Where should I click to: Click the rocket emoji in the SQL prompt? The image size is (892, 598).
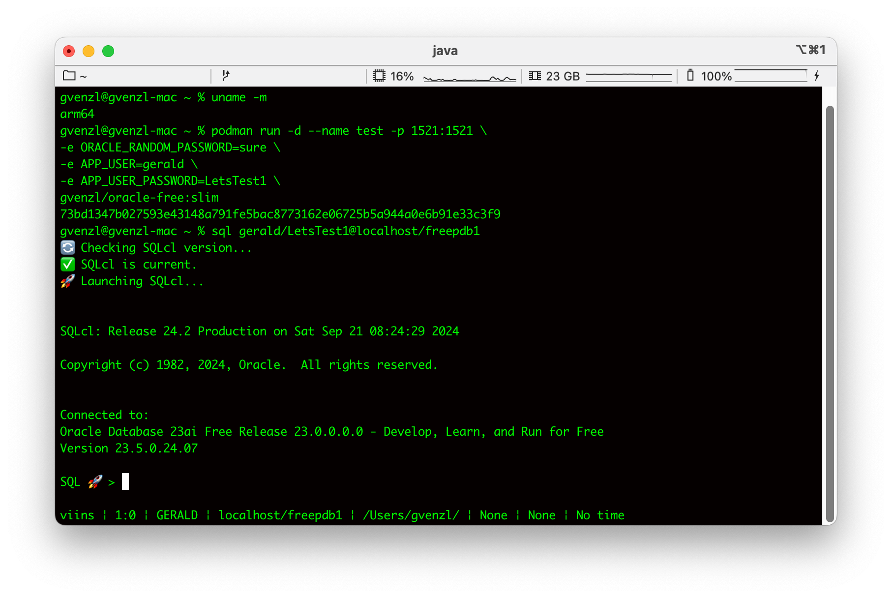(x=95, y=481)
